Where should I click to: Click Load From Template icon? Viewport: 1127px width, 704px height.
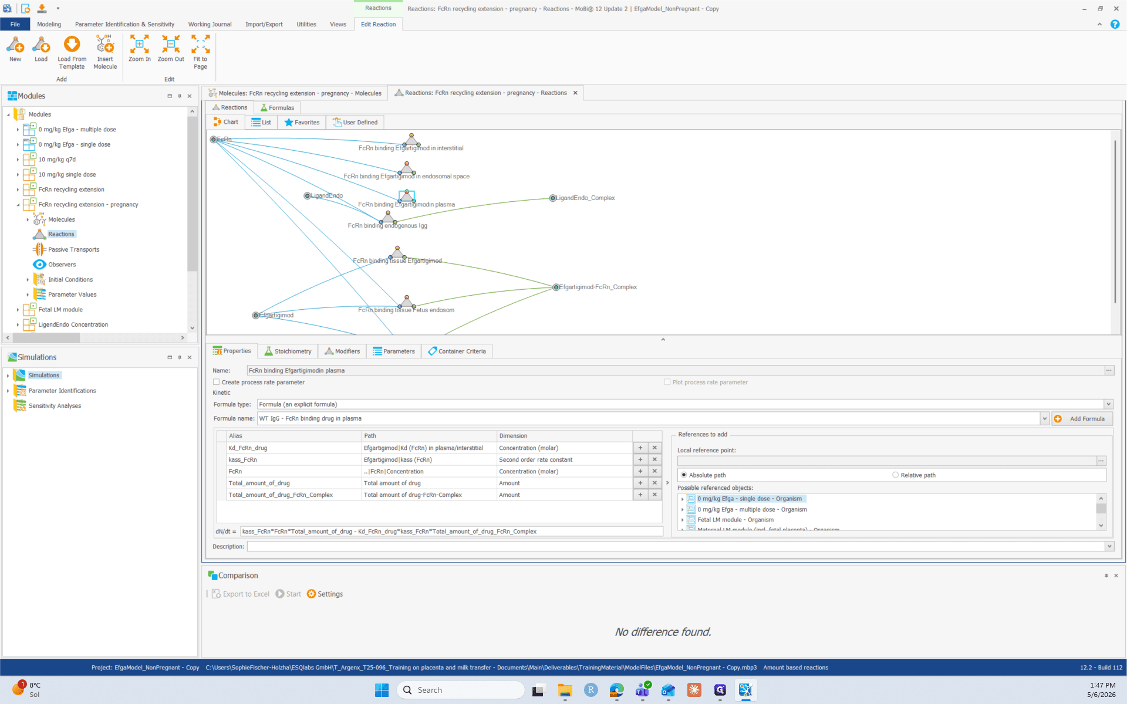click(72, 45)
